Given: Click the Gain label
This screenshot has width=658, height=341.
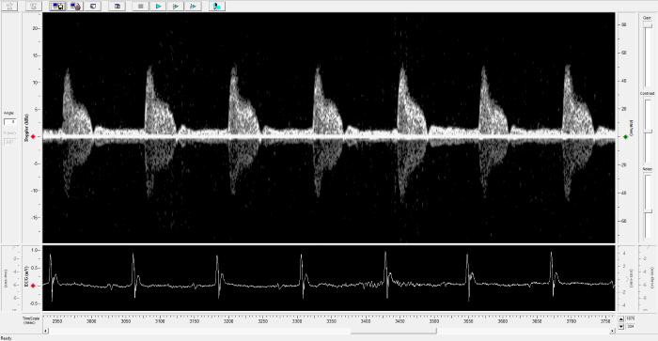Looking at the screenshot, I should [x=647, y=18].
